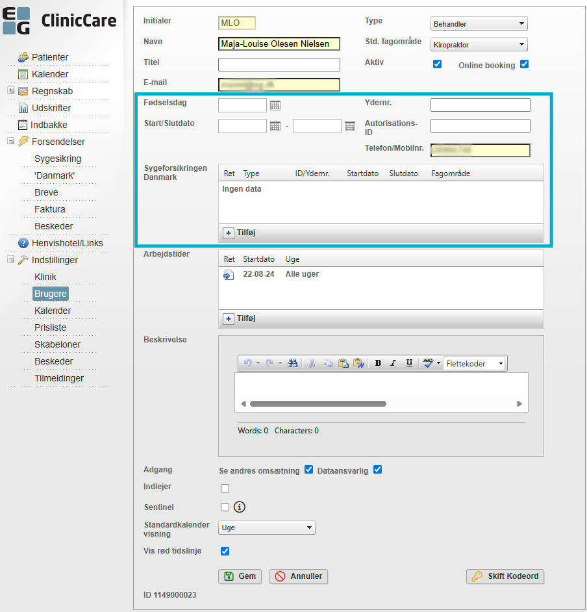This screenshot has width=587, height=612.
Task: Toggle italic in the description editor
Action: 393,363
